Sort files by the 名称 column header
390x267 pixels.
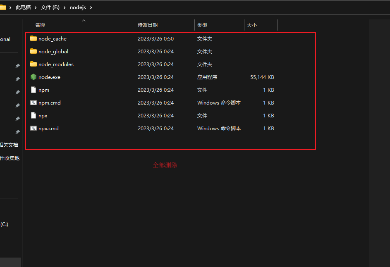pos(40,25)
